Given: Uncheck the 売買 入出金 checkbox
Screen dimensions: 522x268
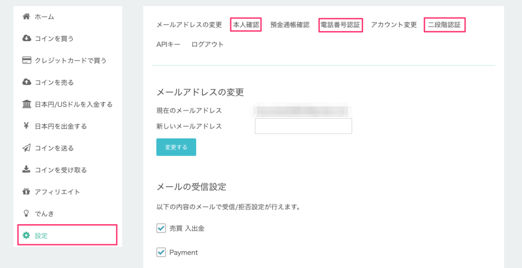Looking at the screenshot, I should coord(161,228).
